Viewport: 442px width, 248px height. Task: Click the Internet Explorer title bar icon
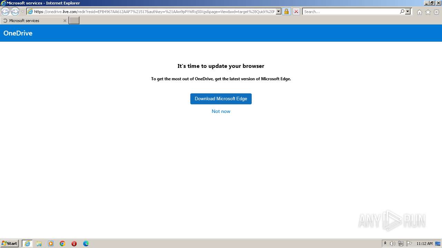3,3
